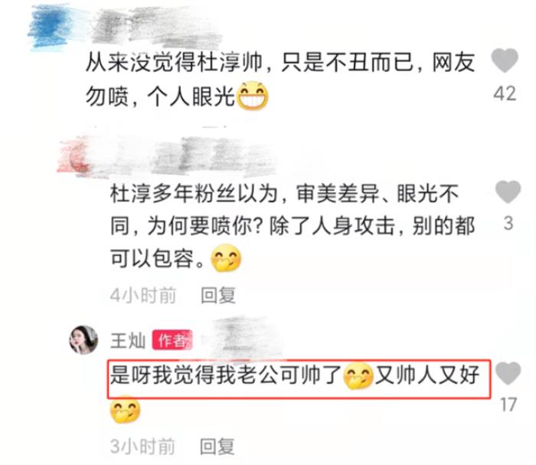Reply to the comment posted 4小时前
The height and width of the screenshot is (465, 536).
click(218, 296)
